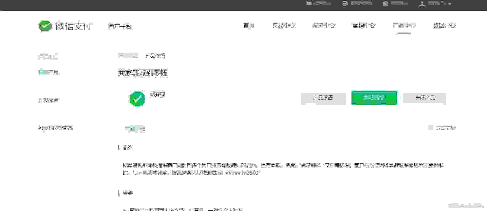Click the 关闭产品 button
This screenshot has width=487, height=211.
tap(425, 98)
